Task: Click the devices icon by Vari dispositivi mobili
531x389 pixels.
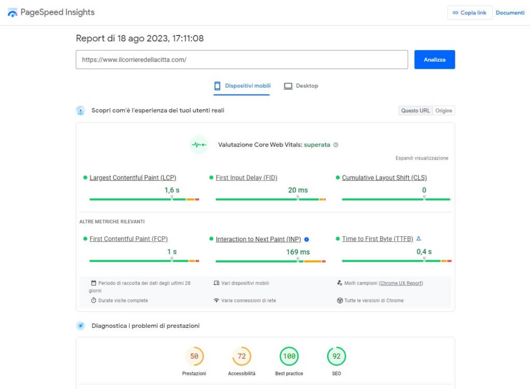Action: coord(216,283)
